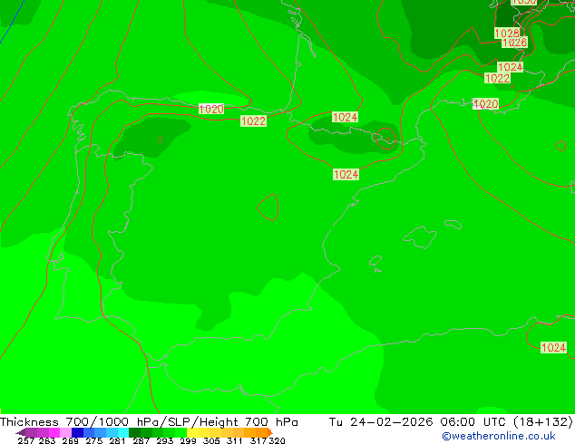Click the 1022 isobar label beside the 1020 label in northern Spain
The image size is (575, 444).
pyautogui.click(x=253, y=121)
